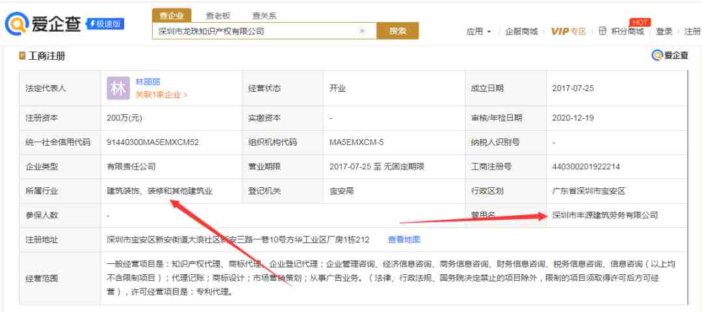Click 查看地图 link
This screenshot has height=312, width=702.
pyautogui.click(x=404, y=239)
